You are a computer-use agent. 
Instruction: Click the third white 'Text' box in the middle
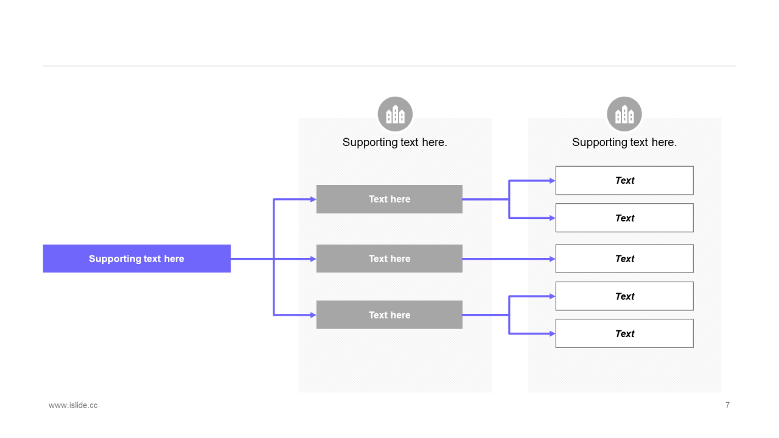(624, 259)
